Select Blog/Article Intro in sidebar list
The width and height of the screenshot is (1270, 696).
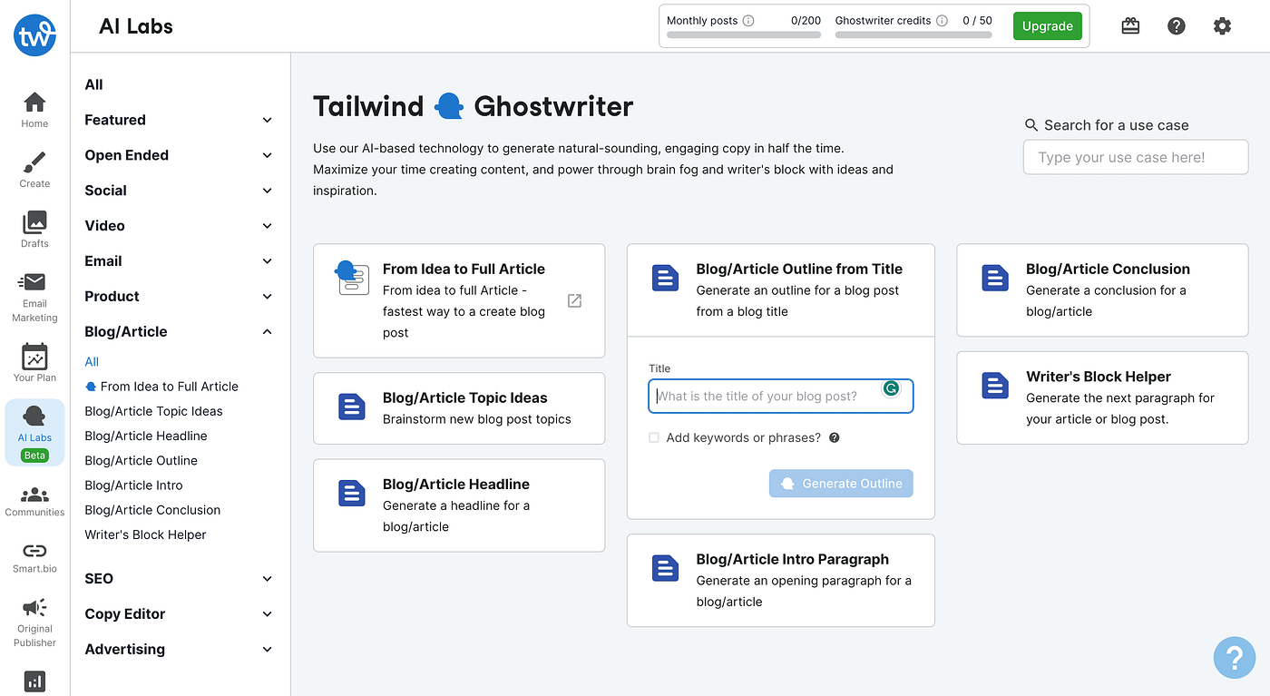click(x=133, y=485)
